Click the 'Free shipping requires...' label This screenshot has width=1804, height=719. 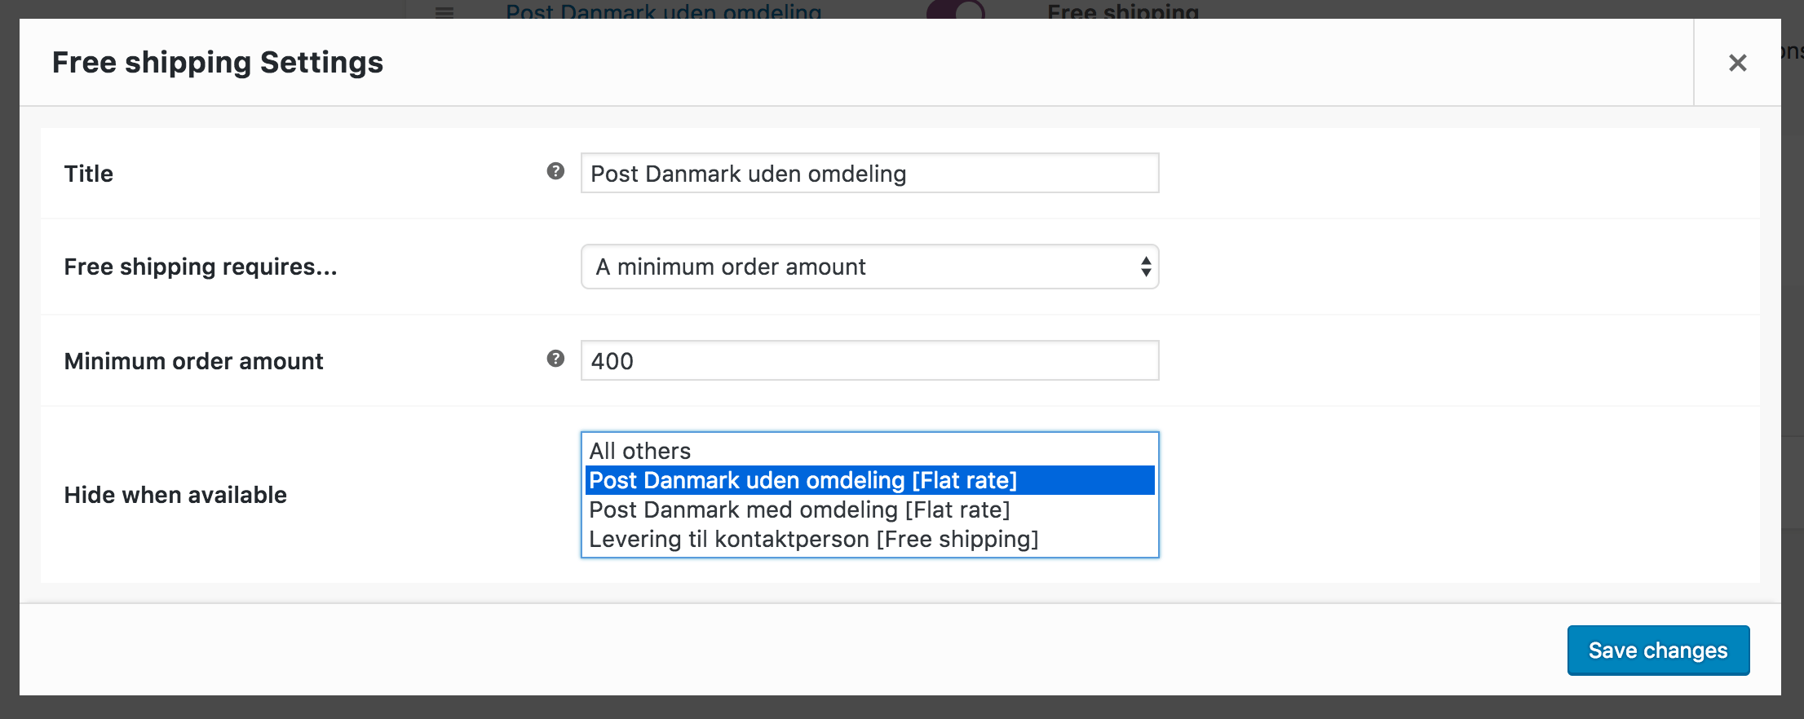pyautogui.click(x=201, y=267)
